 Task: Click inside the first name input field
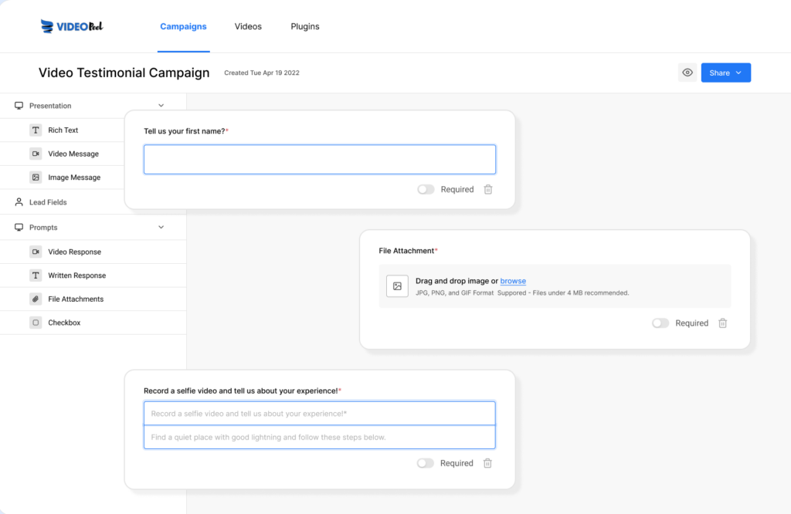pos(319,159)
